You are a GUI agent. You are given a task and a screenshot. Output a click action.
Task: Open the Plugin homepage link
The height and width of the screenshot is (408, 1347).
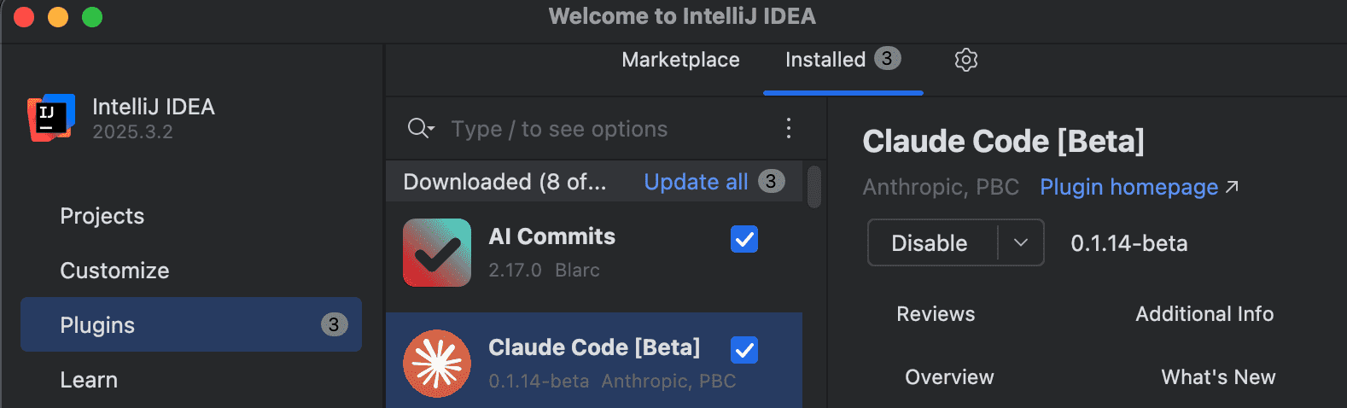(1128, 187)
